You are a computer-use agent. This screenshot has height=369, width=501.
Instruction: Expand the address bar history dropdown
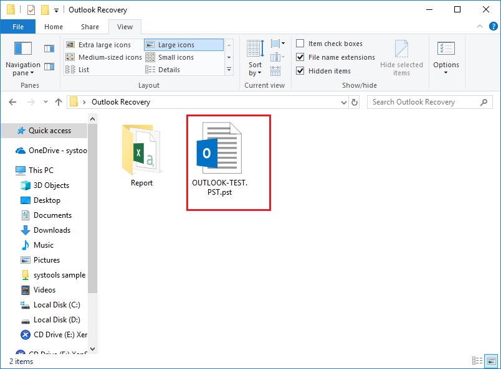point(344,103)
